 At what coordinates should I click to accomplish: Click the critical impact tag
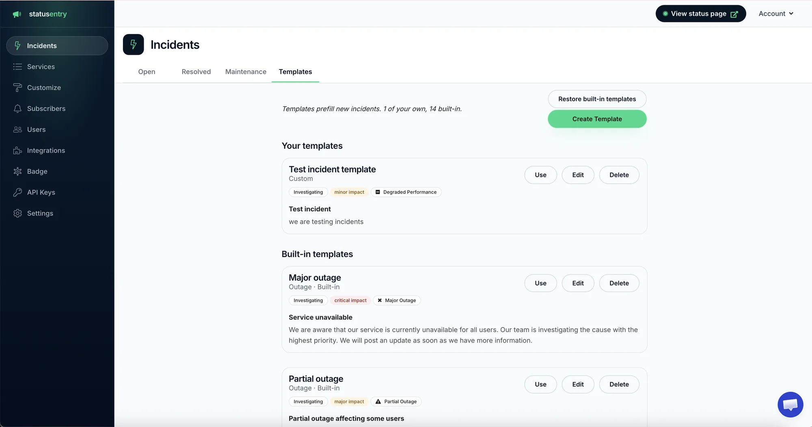(x=350, y=300)
